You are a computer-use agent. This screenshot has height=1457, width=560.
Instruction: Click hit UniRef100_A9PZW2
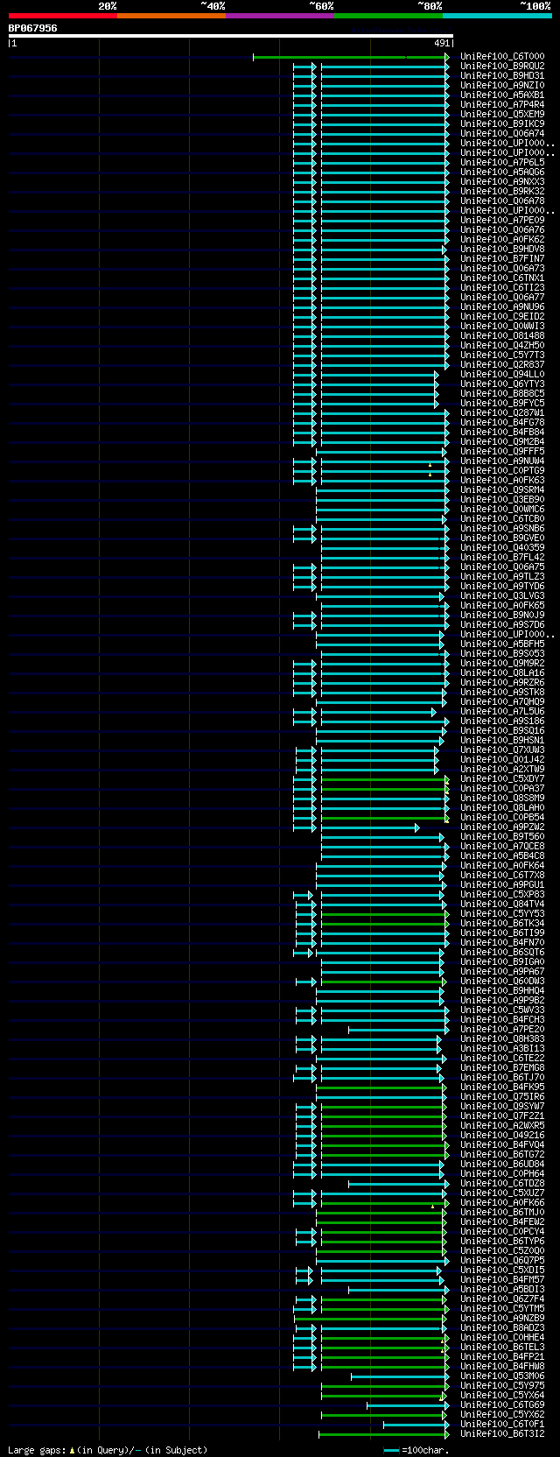(502, 827)
